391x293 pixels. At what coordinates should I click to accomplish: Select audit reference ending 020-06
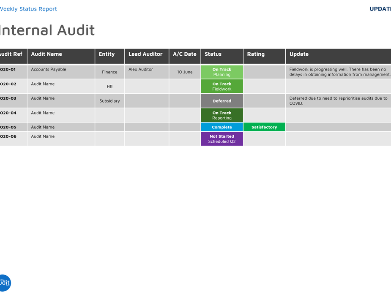[8, 136]
